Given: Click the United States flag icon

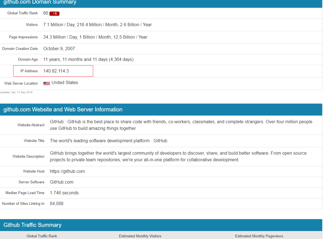Looking at the screenshot, I should pos(47,83).
